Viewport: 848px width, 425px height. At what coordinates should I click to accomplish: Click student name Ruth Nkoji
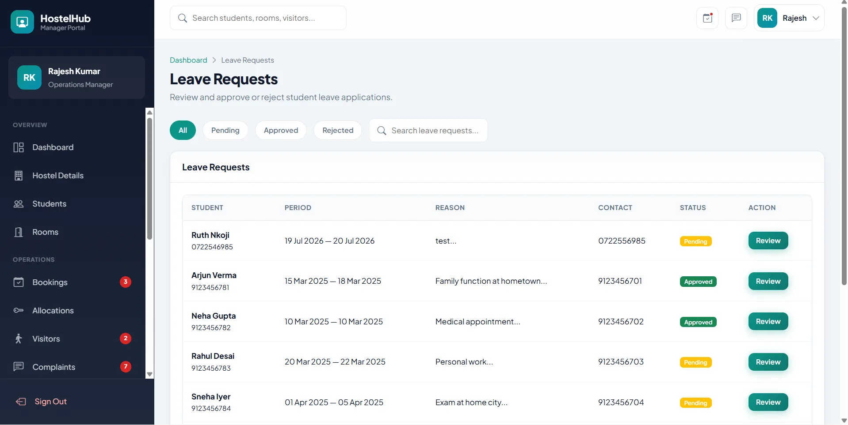pos(210,235)
